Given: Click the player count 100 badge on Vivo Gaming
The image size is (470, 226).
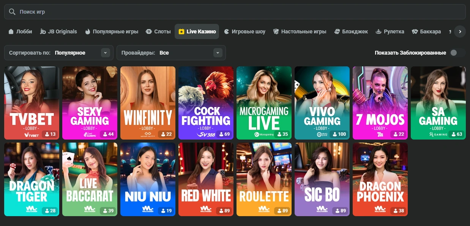Looking at the screenshot, I should coord(339,134).
